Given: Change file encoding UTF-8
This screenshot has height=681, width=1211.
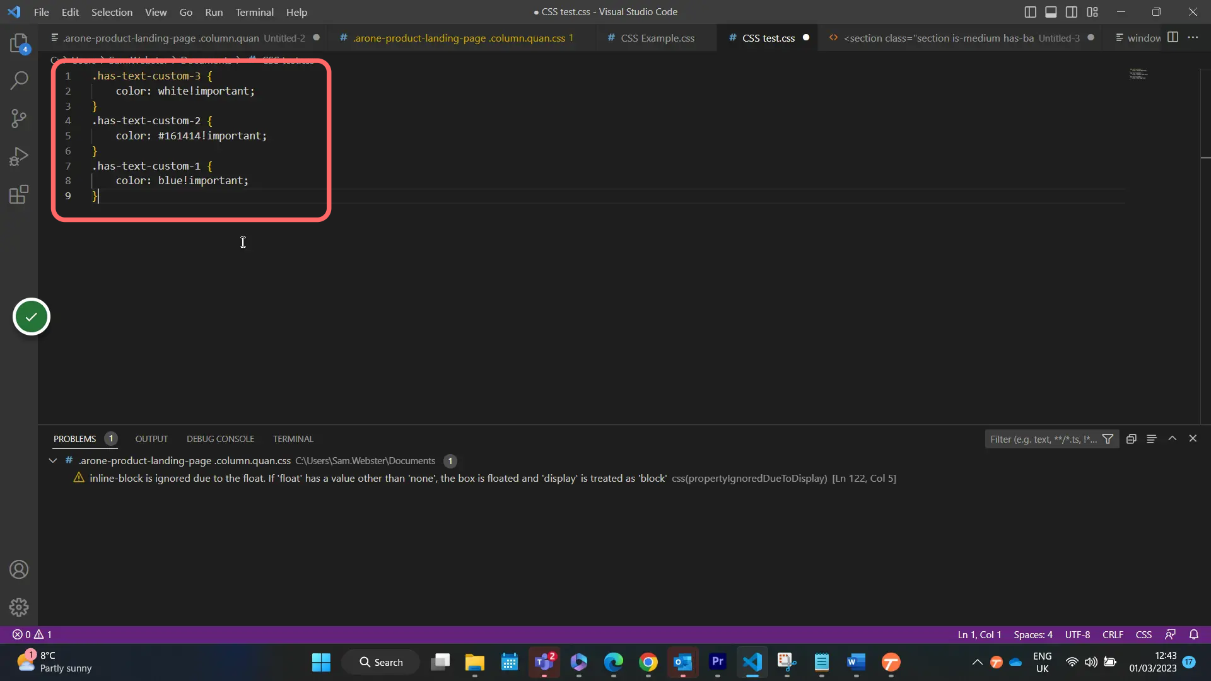Looking at the screenshot, I should click(1077, 635).
